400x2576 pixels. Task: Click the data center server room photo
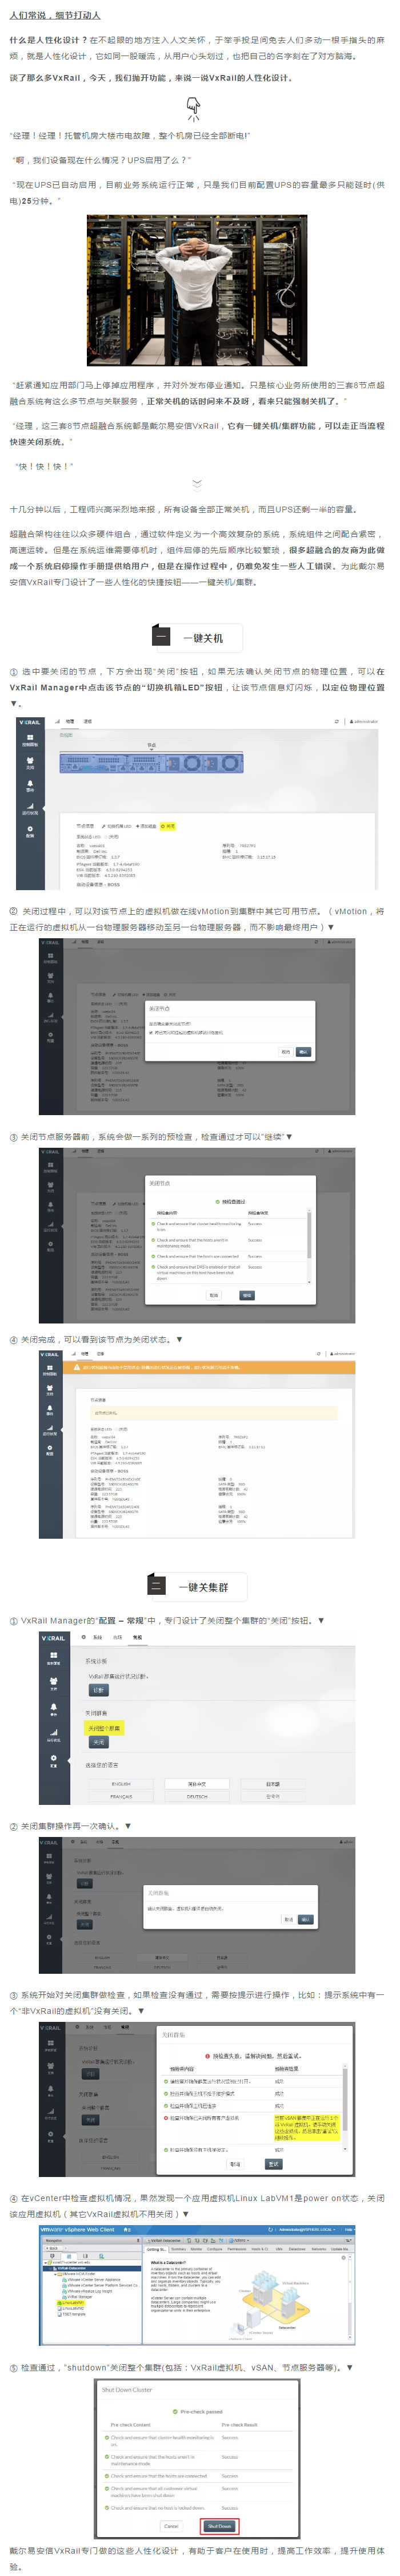point(197,290)
